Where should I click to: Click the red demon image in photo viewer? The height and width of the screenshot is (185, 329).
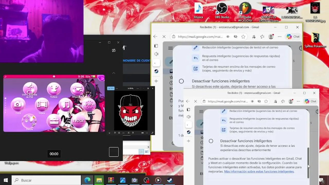point(131,110)
